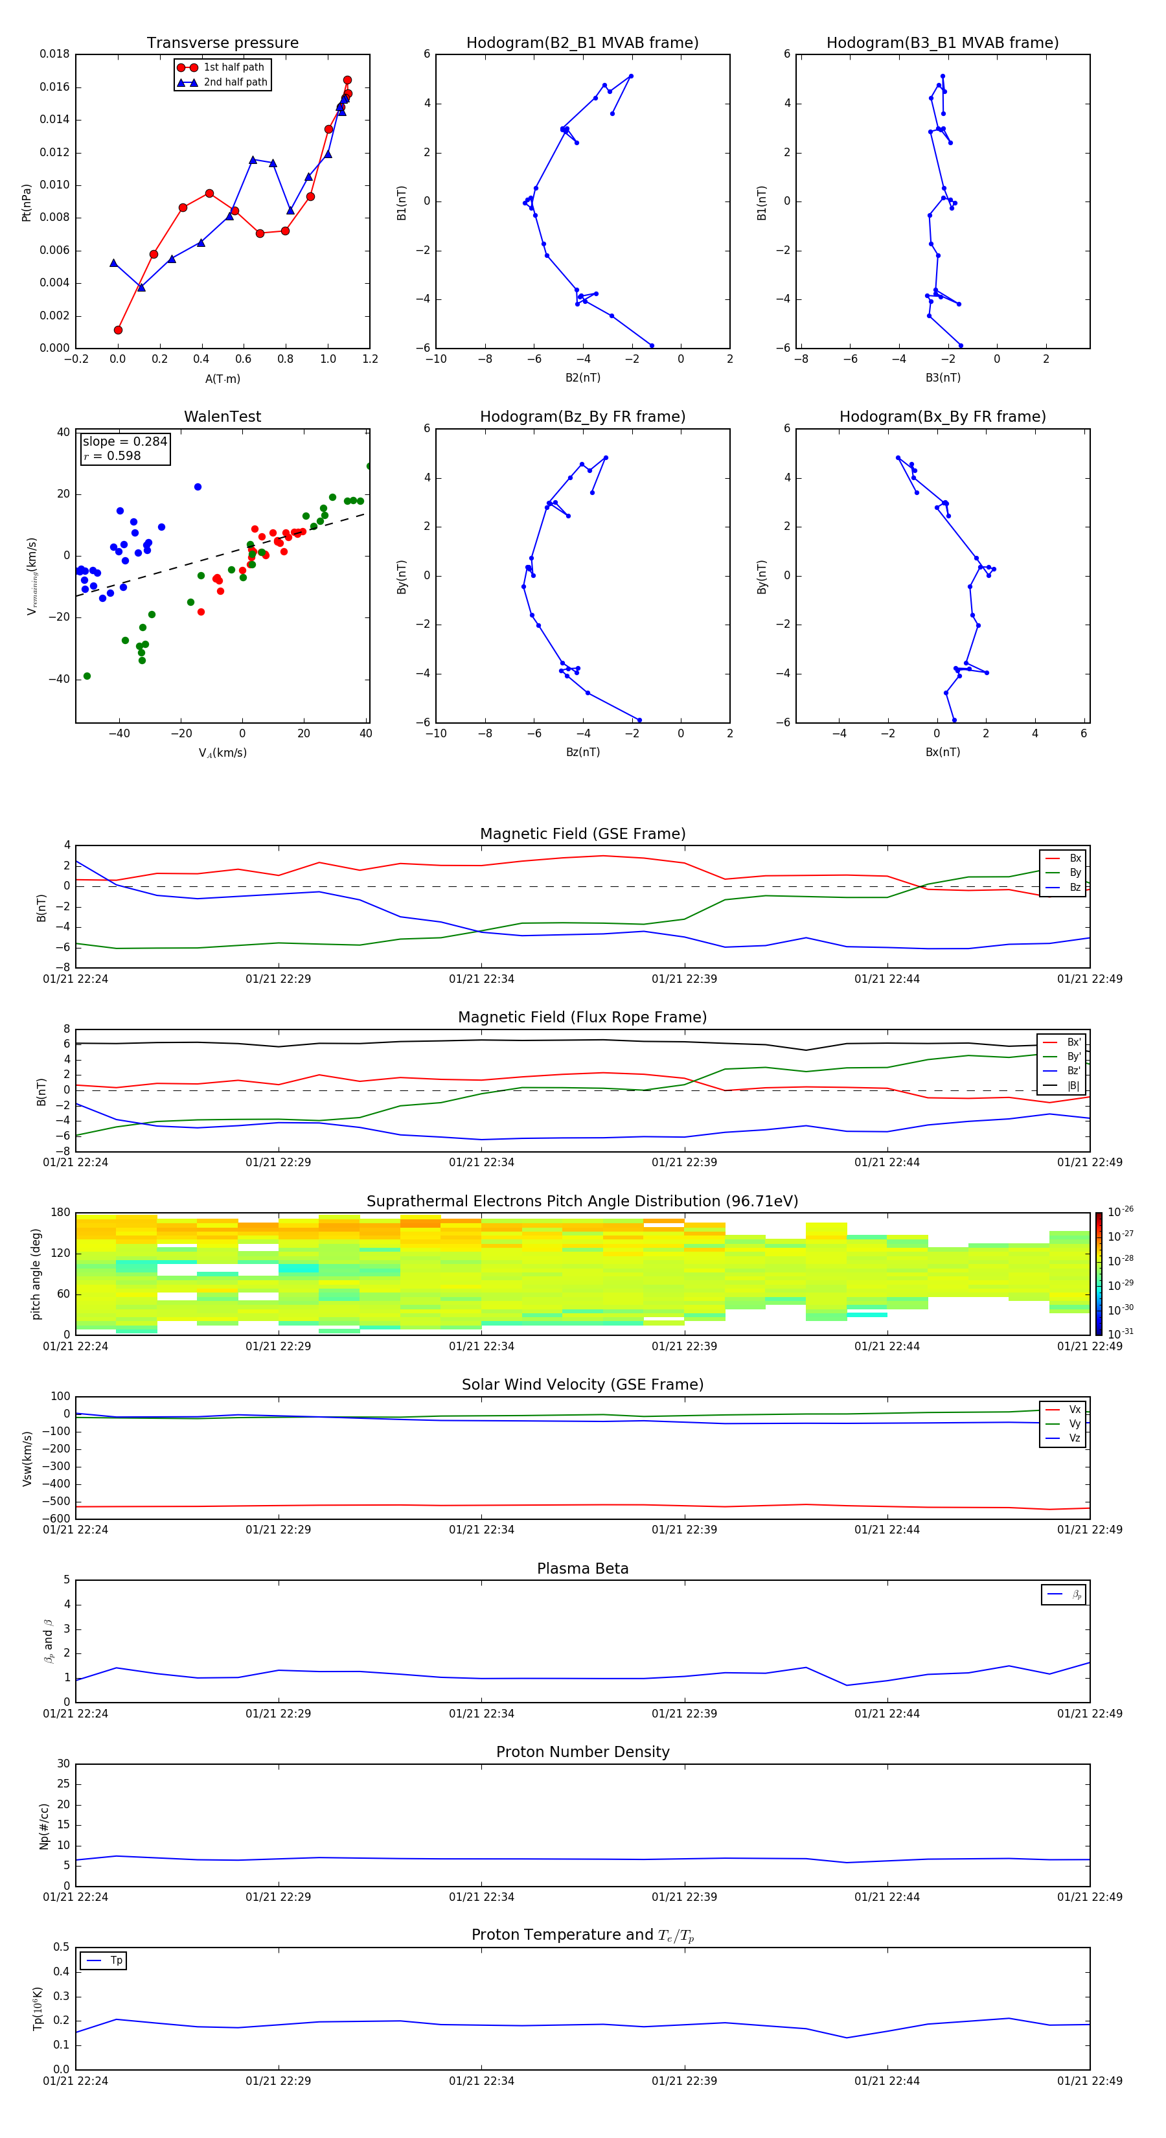Click the 'r = 0.598' annotation
Screen dimensions: 1166x2138
click(112, 455)
